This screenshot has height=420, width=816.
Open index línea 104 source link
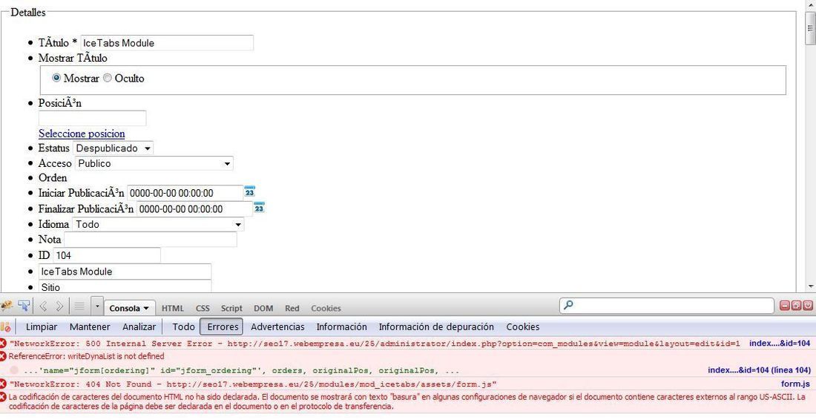pos(759,370)
